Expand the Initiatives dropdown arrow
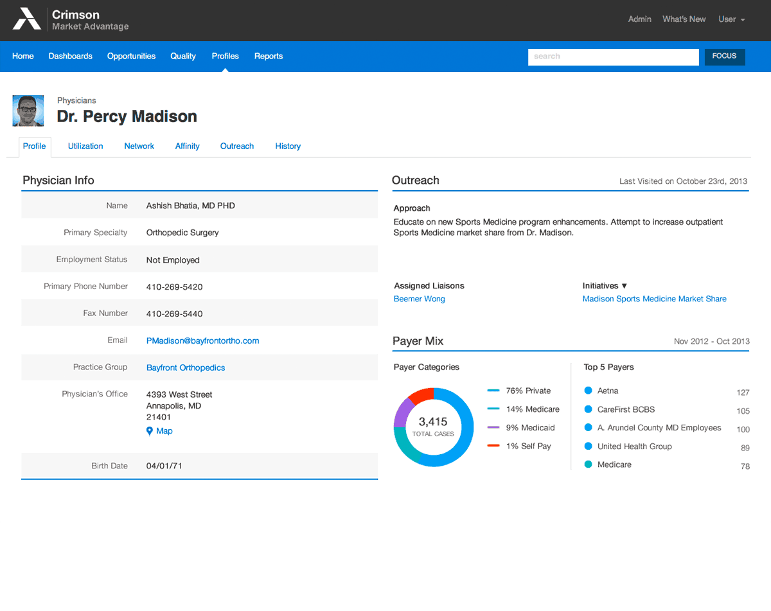The width and height of the screenshot is (771, 611). [624, 286]
